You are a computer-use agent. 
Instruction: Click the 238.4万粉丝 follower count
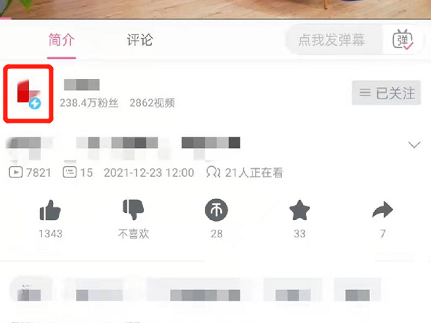pyautogui.click(x=89, y=103)
